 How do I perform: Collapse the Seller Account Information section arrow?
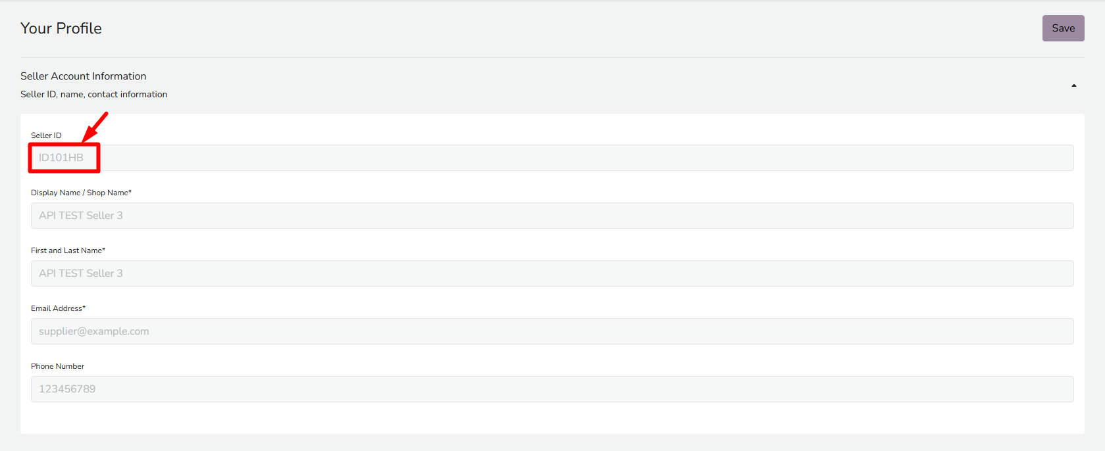[x=1073, y=85]
